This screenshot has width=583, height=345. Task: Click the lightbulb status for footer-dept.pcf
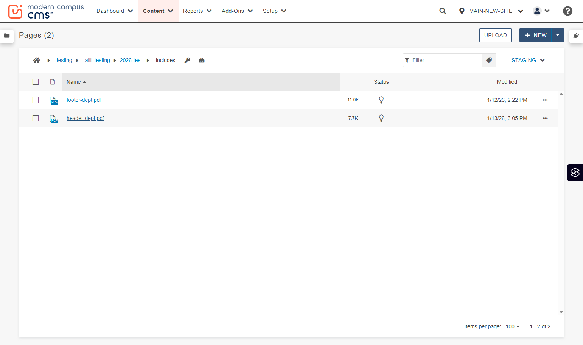[381, 100]
